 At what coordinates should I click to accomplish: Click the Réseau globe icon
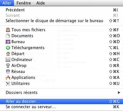point(8,72)
